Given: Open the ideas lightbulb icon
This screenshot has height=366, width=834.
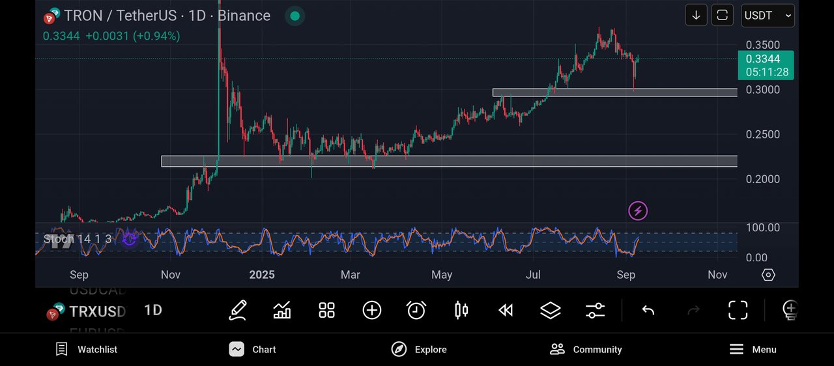Looking at the screenshot, I should click(x=790, y=311).
